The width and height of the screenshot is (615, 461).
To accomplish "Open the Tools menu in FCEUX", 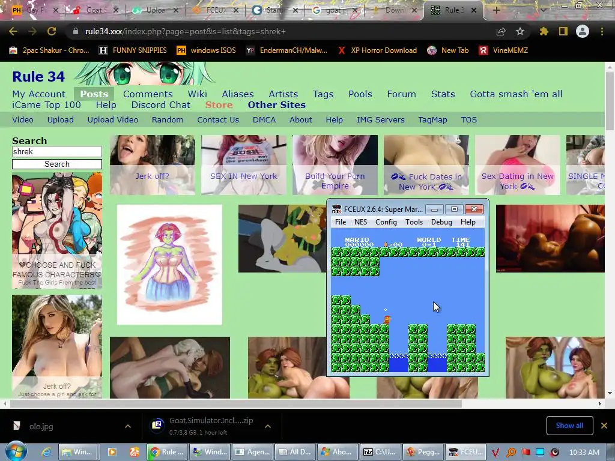I will [414, 222].
